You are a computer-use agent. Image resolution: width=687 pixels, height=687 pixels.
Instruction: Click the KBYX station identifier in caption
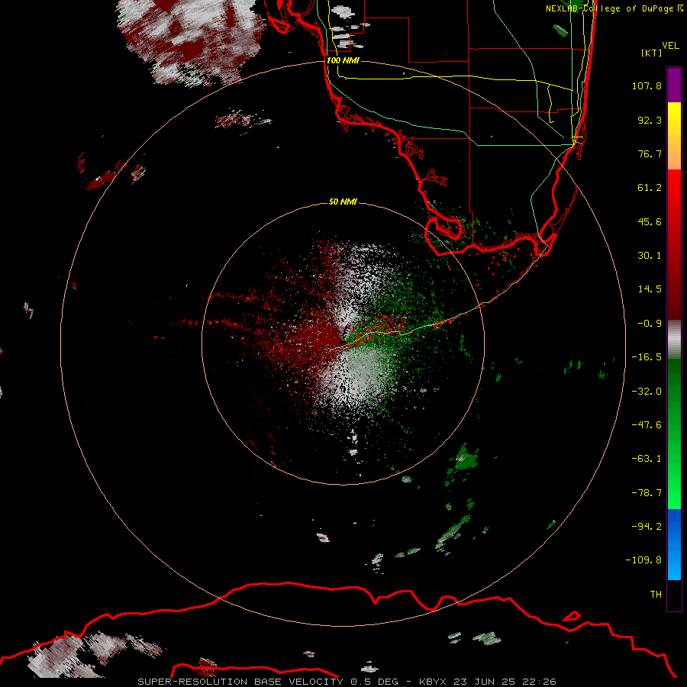(434, 682)
